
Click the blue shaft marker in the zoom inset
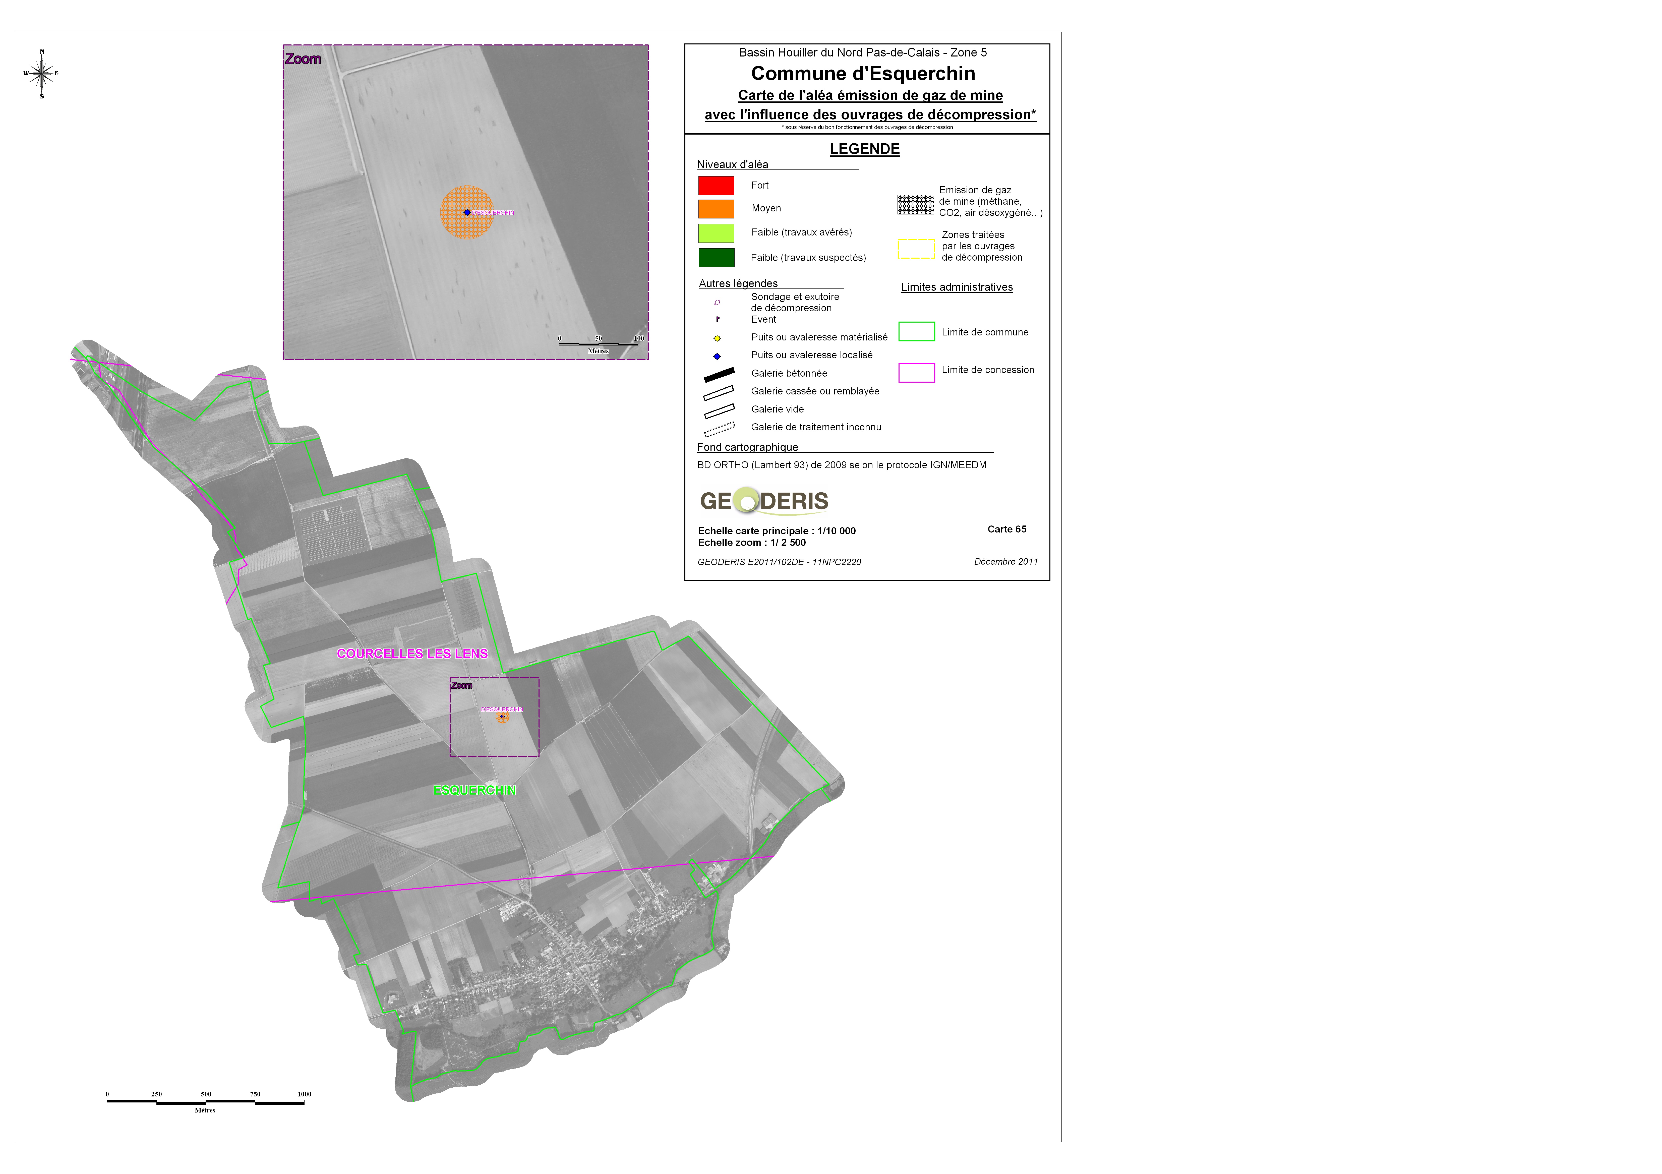tap(468, 212)
